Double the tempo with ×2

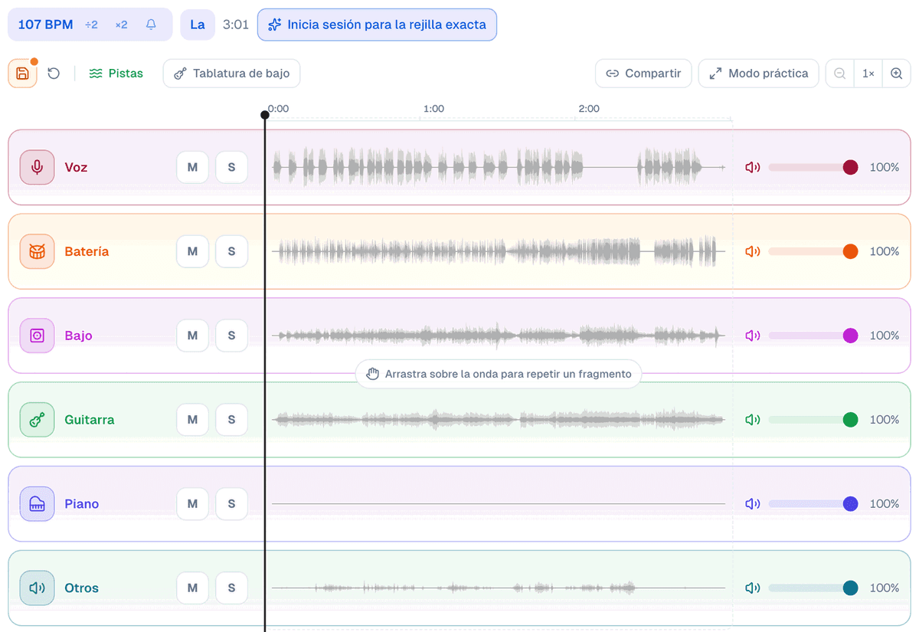pos(121,25)
